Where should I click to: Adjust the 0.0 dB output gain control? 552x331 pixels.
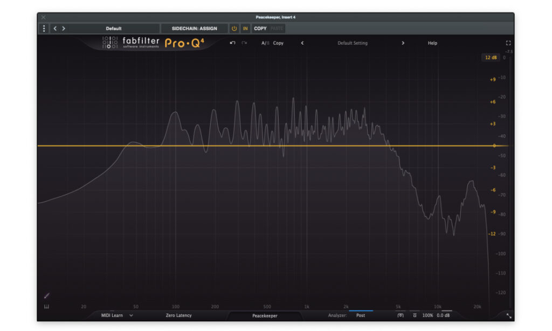point(443,315)
